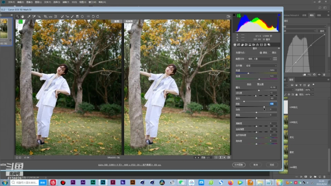The height and width of the screenshot is (186, 331).
Task: Click 完成 Done button
Action: 272,165
